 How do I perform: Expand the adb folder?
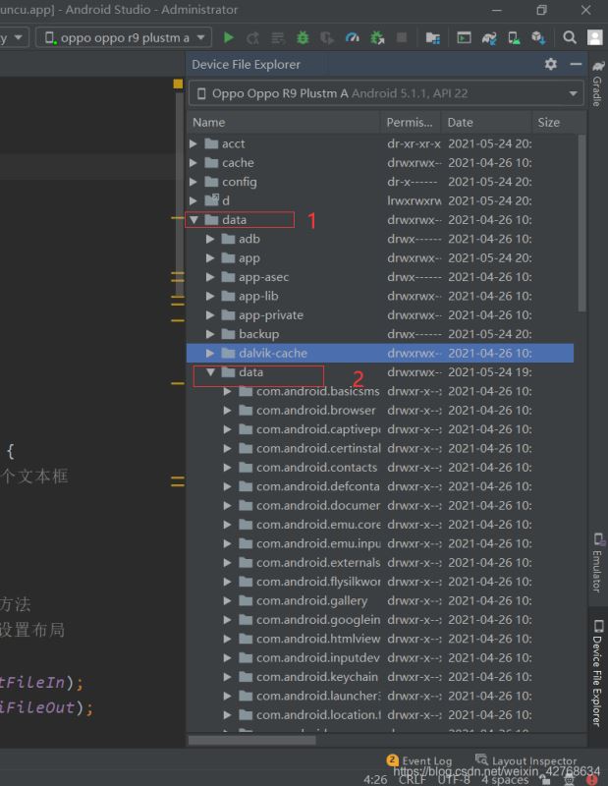click(210, 239)
